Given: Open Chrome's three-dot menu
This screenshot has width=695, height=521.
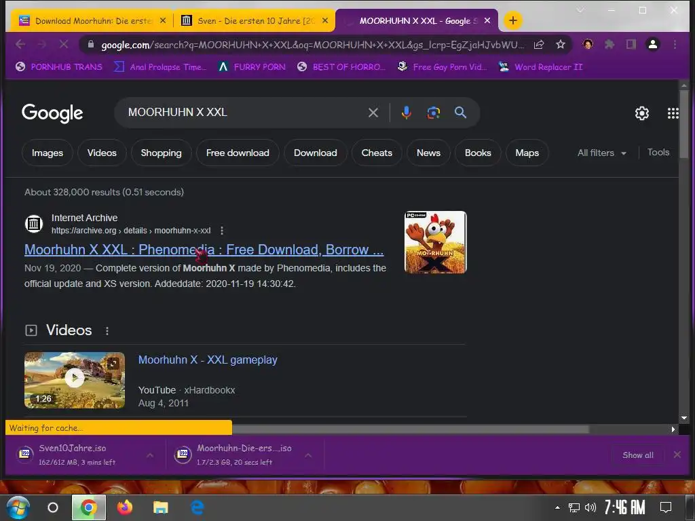Looking at the screenshot, I should (675, 44).
